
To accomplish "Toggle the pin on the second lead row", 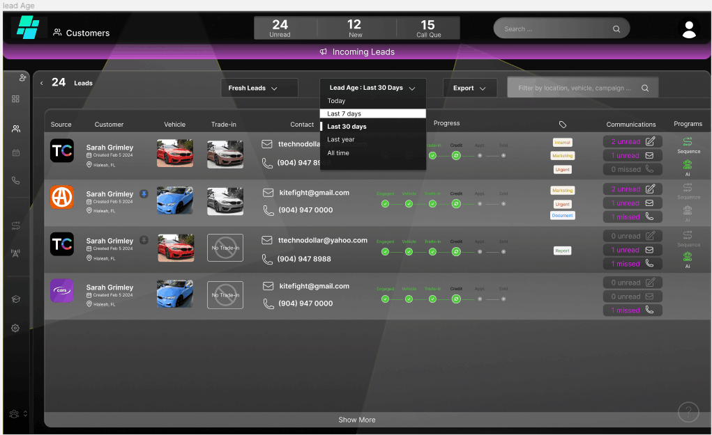I will point(144,193).
